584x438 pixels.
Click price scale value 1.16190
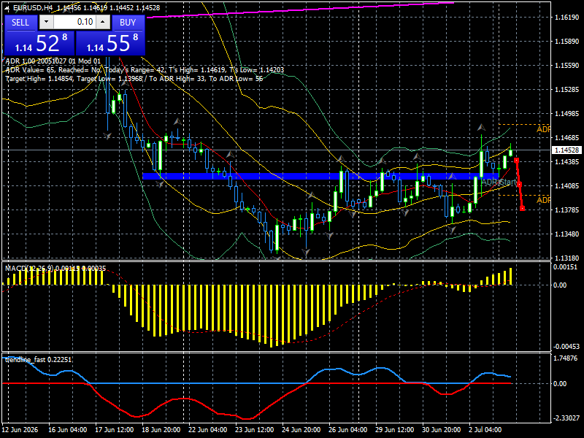point(567,17)
